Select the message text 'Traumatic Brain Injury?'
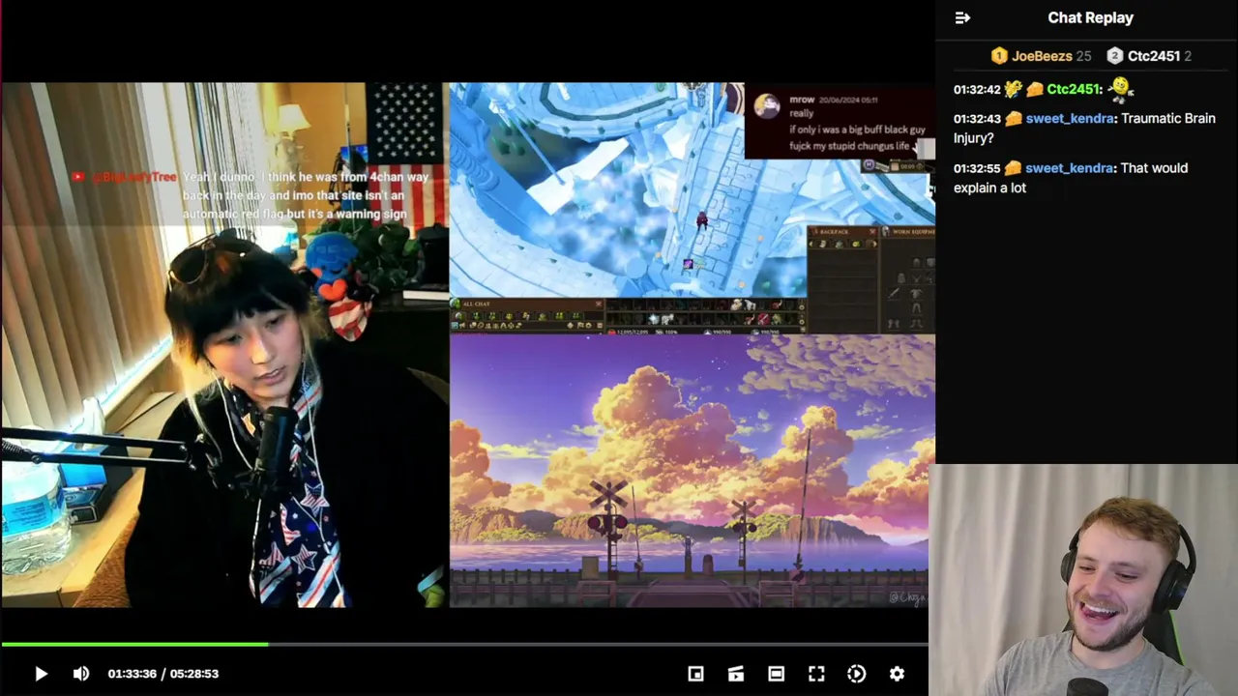This screenshot has width=1238, height=696. point(1084,129)
